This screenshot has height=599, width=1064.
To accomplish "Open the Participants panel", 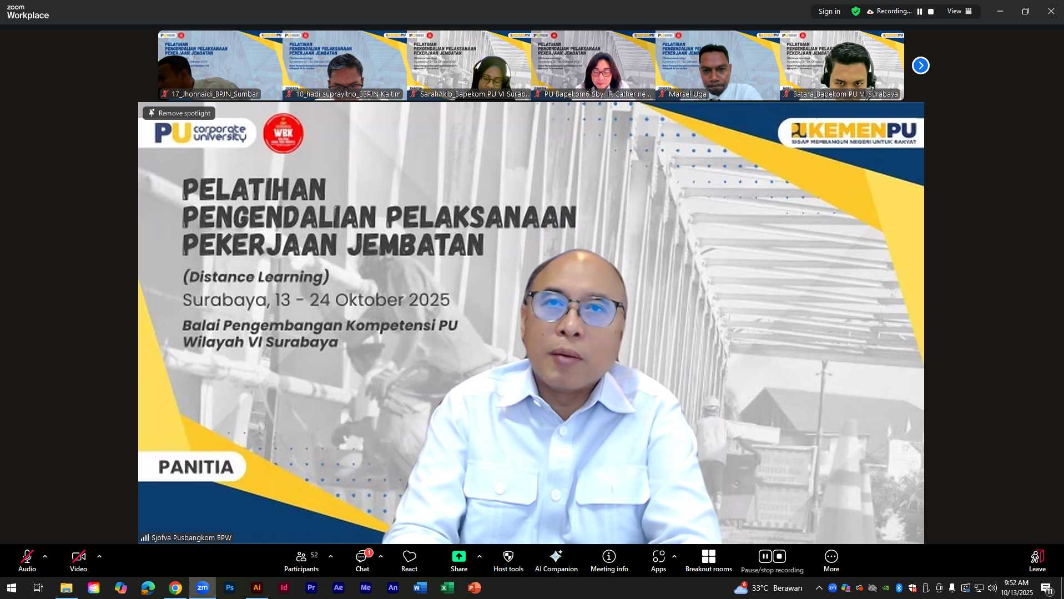I will tap(301, 561).
